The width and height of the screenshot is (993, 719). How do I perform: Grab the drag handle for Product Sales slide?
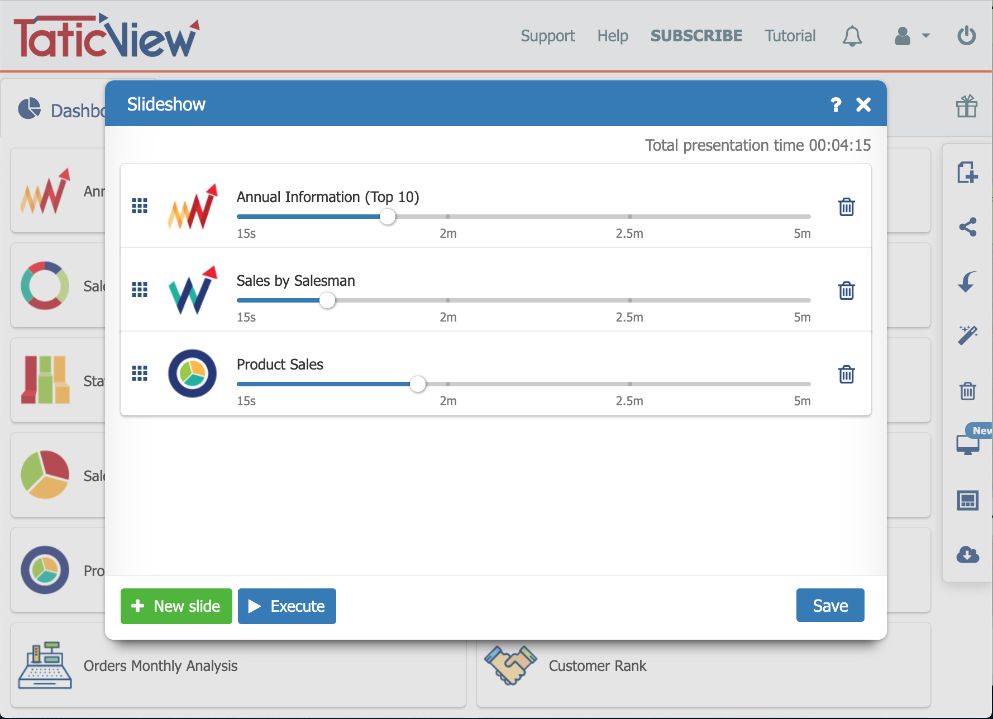tap(140, 373)
